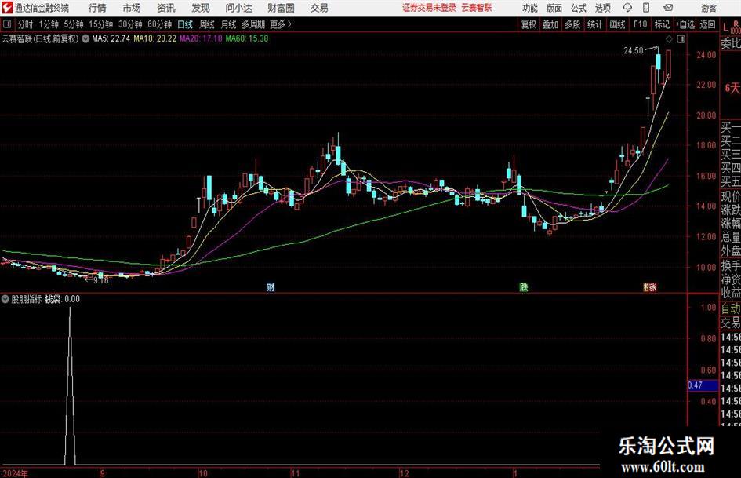Open the 问小达 menu
The height and width of the screenshot is (478, 741).
(238, 8)
